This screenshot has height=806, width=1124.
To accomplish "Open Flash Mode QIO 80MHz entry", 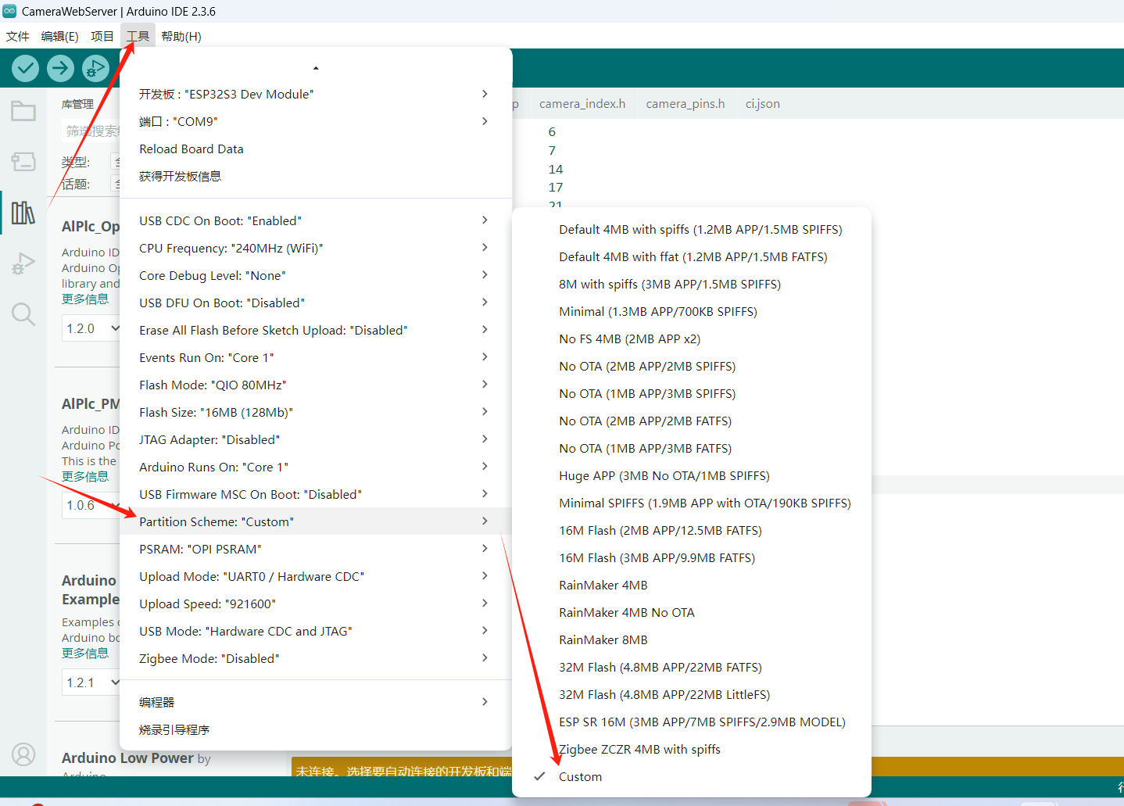I will point(316,385).
